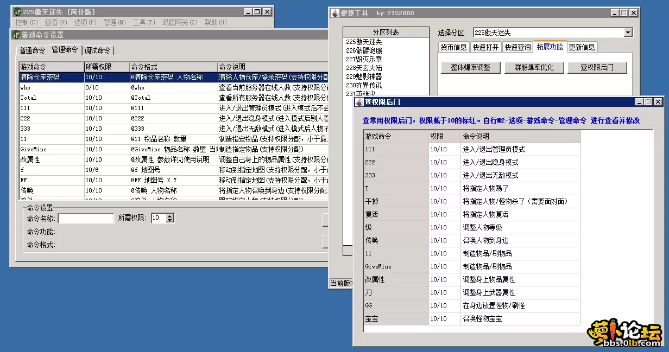Click the 分区列表 list header
This screenshot has width=669, height=352.
[386, 32]
